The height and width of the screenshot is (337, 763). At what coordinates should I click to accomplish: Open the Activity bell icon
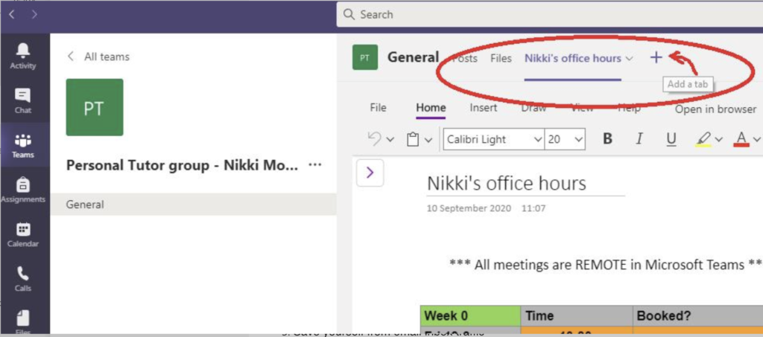click(x=23, y=55)
